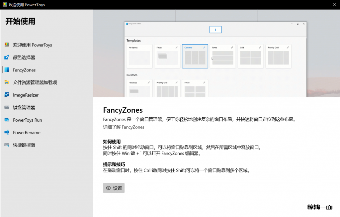This screenshot has height=217, width=340.
Task: Click the 快捷键指南 shortcut guide icon
Action: 7,145
